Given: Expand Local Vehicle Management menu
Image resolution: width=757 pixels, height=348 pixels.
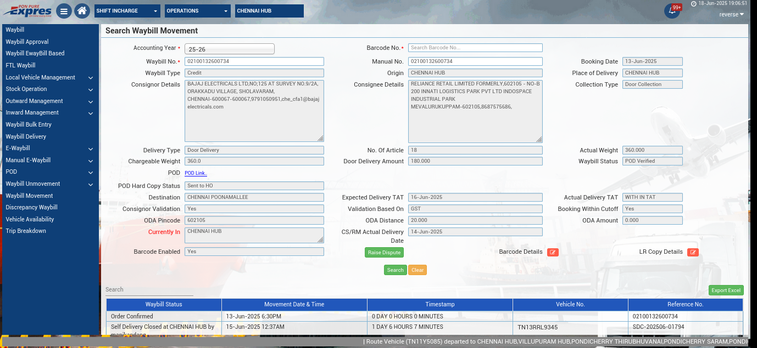Looking at the screenshot, I should point(49,77).
